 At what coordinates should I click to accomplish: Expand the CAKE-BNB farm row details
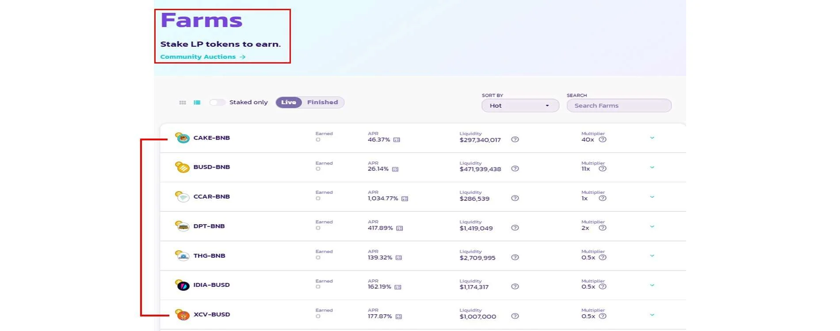pyautogui.click(x=652, y=138)
